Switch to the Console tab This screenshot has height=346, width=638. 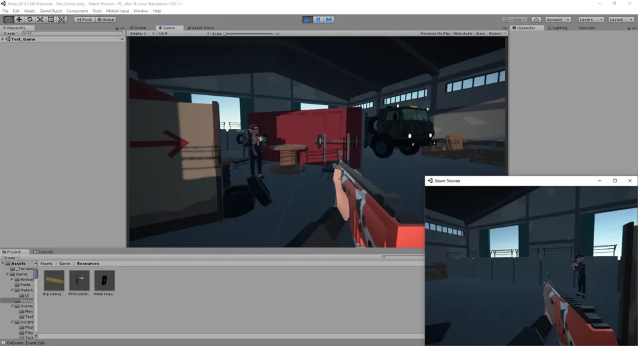tap(43, 252)
